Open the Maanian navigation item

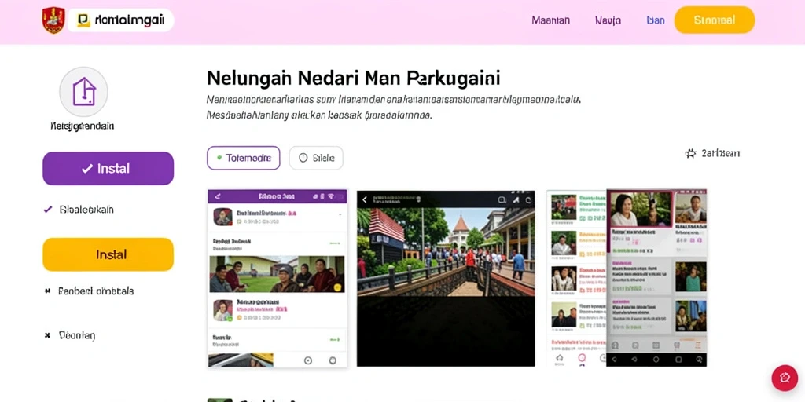tap(550, 20)
